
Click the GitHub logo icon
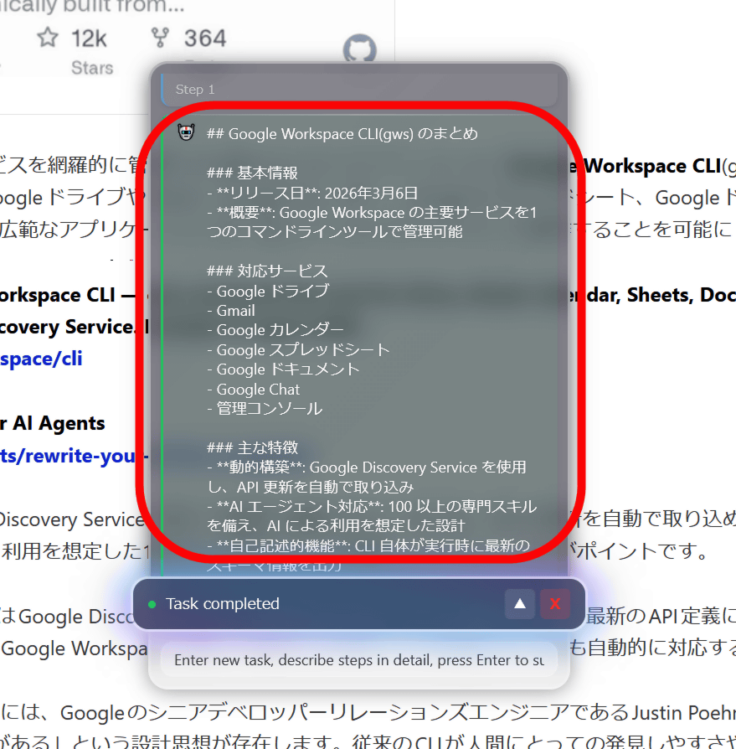(x=360, y=48)
